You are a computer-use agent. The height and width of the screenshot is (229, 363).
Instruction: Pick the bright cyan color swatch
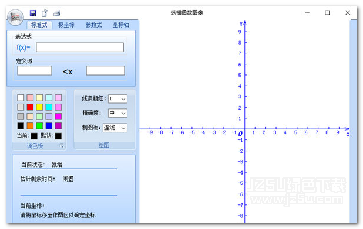click(x=49, y=107)
